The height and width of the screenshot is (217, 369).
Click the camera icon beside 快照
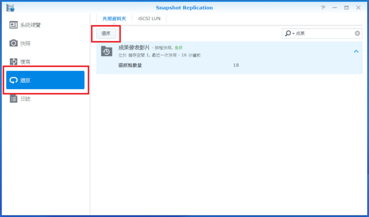coord(13,43)
